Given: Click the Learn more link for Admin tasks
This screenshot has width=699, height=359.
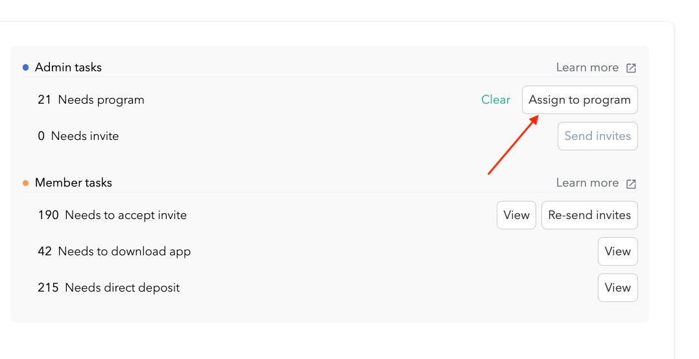Looking at the screenshot, I should tap(587, 67).
